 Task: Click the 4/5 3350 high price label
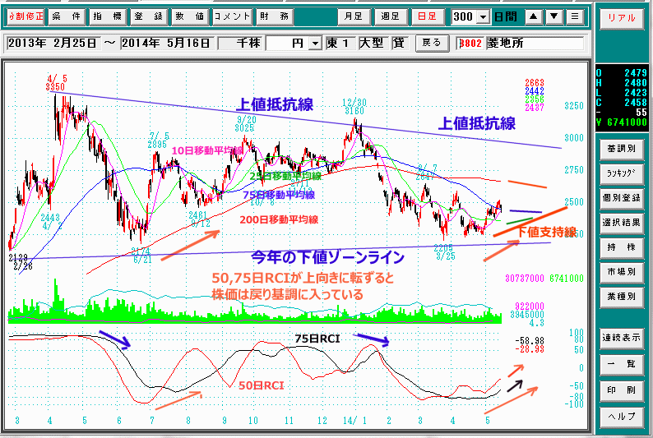[56, 83]
